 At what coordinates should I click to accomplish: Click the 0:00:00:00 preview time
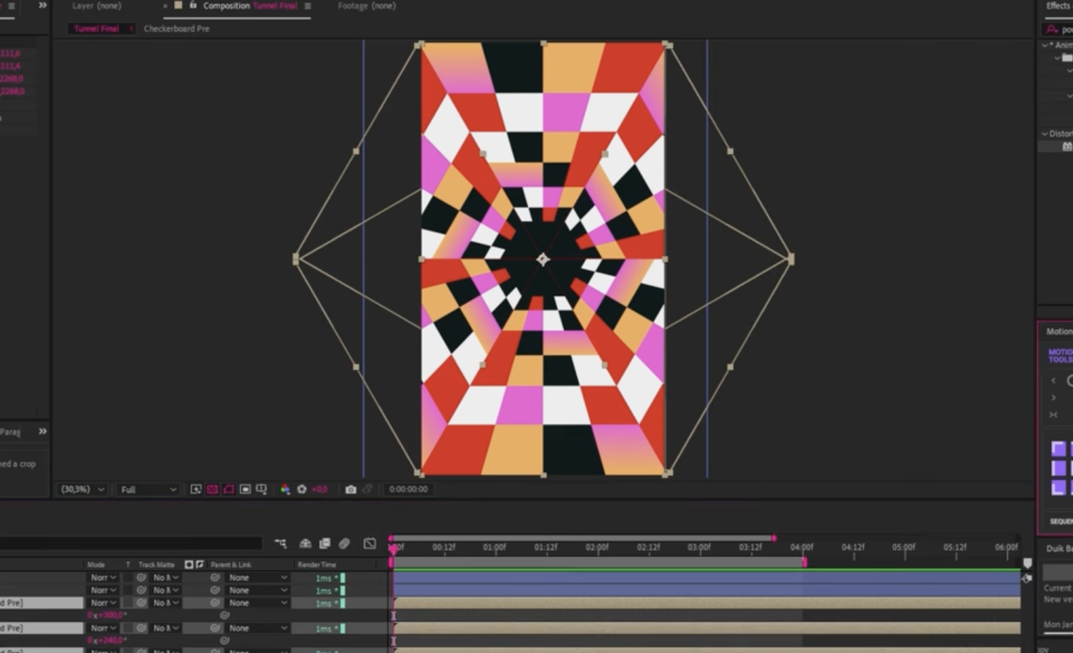click(408, 489)
